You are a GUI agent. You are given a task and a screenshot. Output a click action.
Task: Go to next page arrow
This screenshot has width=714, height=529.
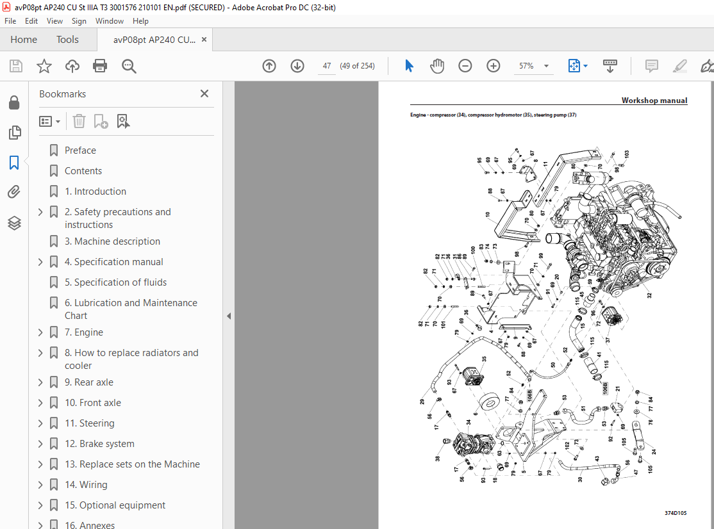pyautogui.click(x=297, y=66)
